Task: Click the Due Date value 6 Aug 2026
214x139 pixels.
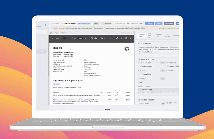Action: [x=146, y=74]
